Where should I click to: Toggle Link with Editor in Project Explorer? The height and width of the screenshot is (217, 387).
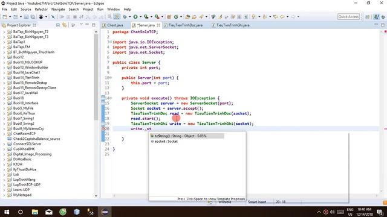click(x=64, y=25)
